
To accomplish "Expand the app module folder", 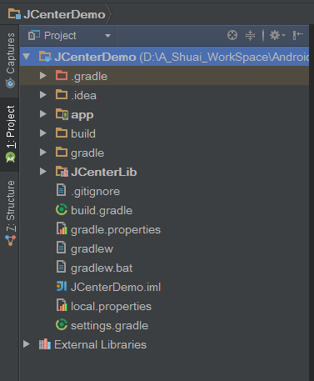I will [x=43, y=114].
